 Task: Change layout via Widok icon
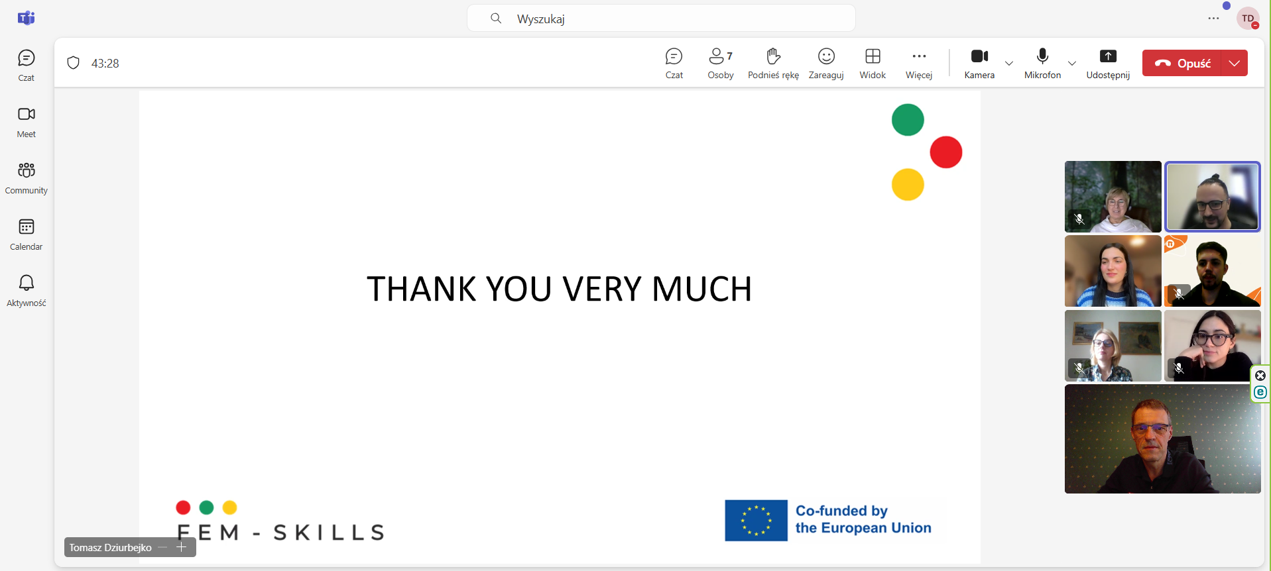tap(873, 64)
